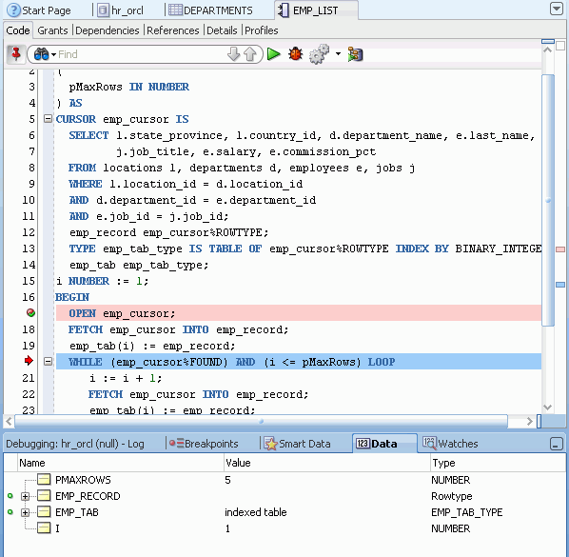Click the vertical scrollbar down arrow
This screenshot has height=557, width=569.
coord(547,408)
